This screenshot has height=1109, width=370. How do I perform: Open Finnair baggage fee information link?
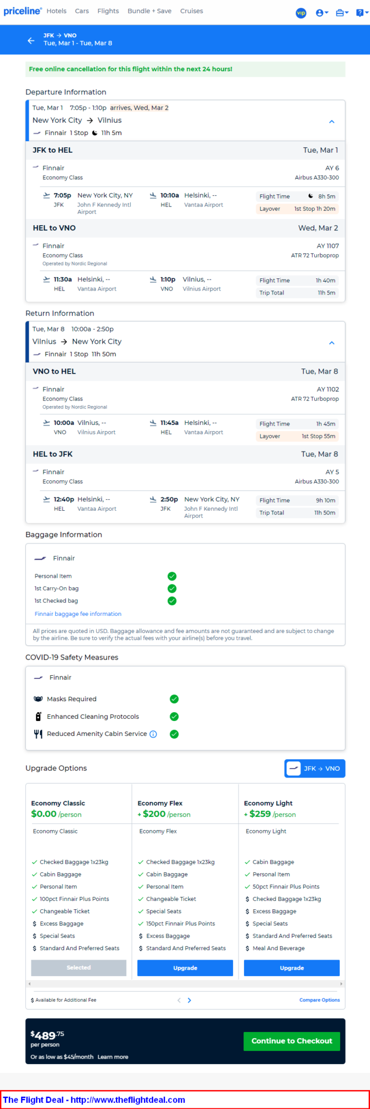click(x=78, y=614)
